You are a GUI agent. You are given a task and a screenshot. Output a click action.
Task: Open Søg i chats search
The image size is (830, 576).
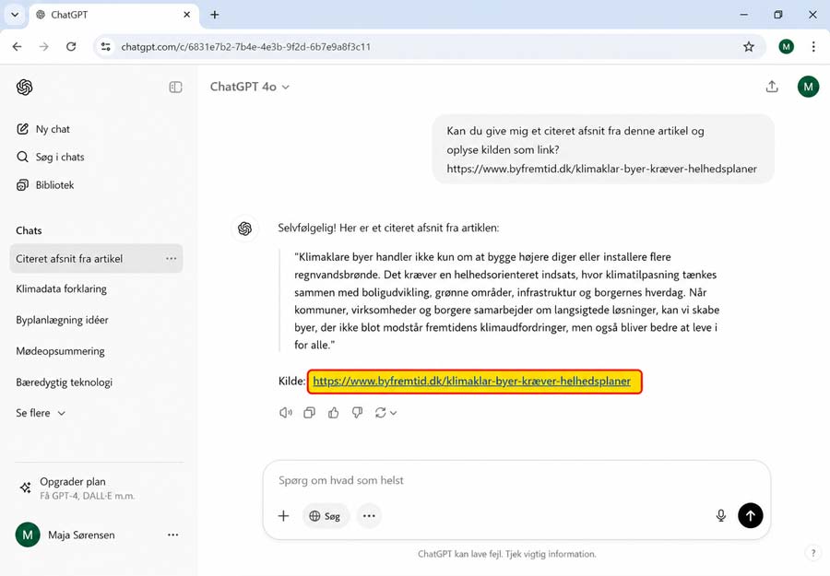[x=51, y=157]
